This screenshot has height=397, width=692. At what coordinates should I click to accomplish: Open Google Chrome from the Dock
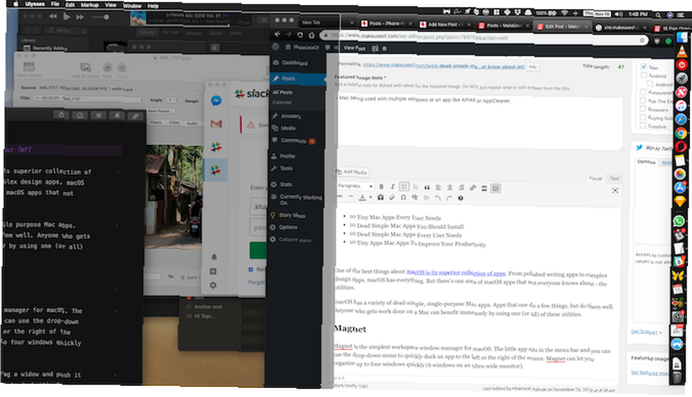tap(680, 133)
